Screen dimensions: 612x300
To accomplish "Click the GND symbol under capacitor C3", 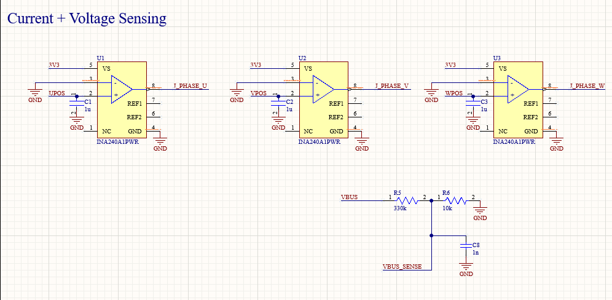I will point(473,124).
